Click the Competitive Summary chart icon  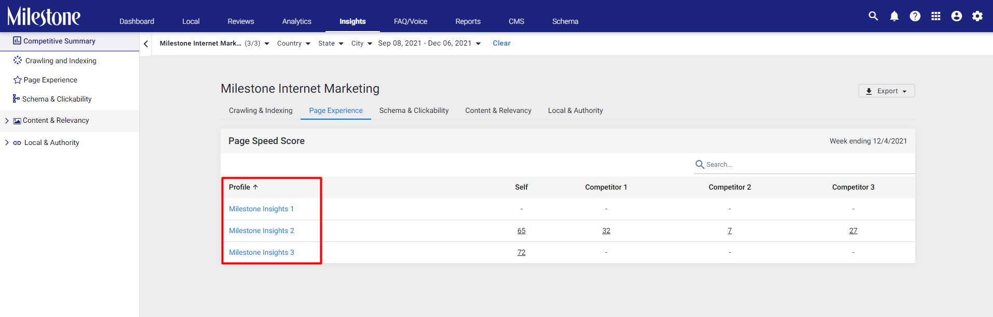tap(17, 40)
